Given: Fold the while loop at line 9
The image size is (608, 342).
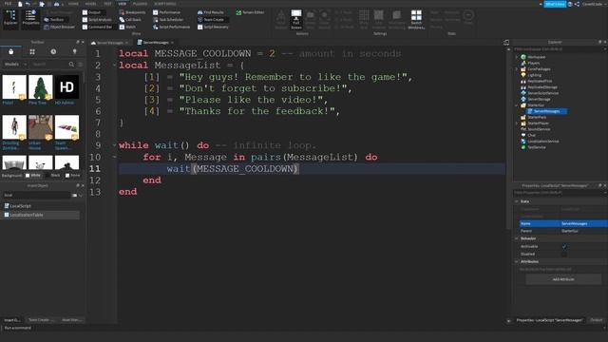Looking at the screenshot, I should click(x=114, y=145).
